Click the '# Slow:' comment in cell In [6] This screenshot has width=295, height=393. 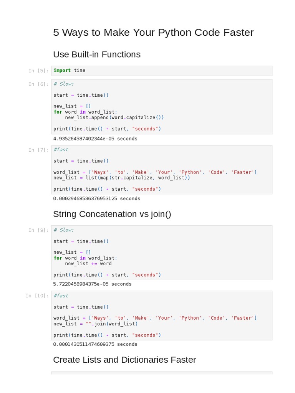[64, 84]
